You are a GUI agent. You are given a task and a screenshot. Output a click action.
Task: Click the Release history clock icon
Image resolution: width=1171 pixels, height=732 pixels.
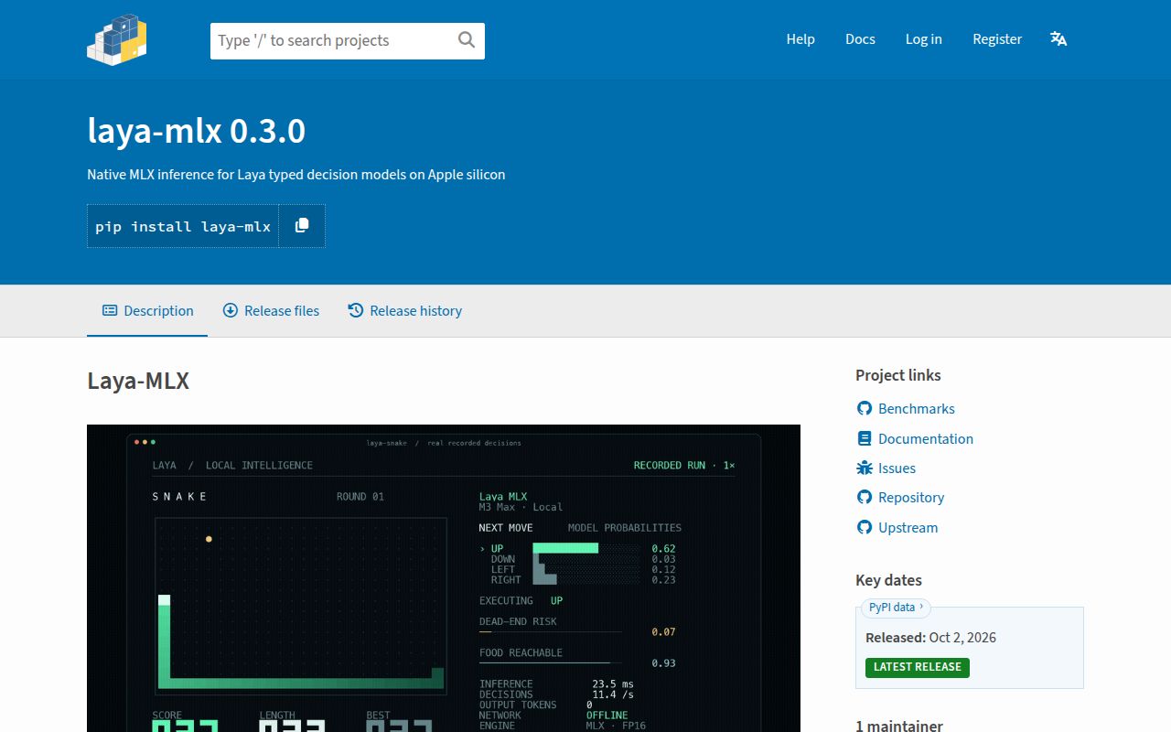(x=356, y=311)
